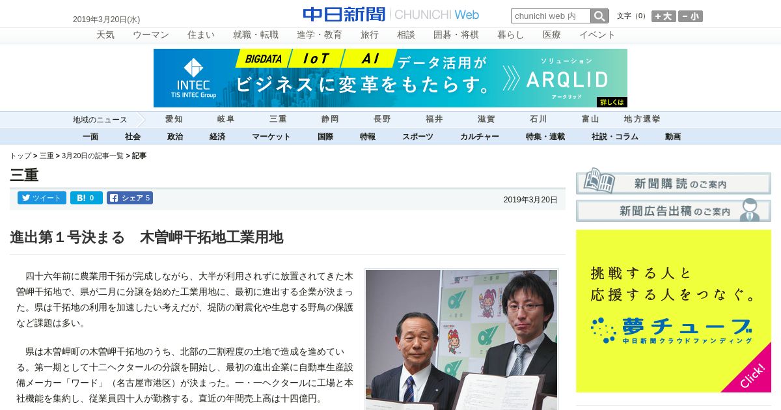Go to カルチャー category
Screen dimensions: 781x410
(x=480, y=137)
